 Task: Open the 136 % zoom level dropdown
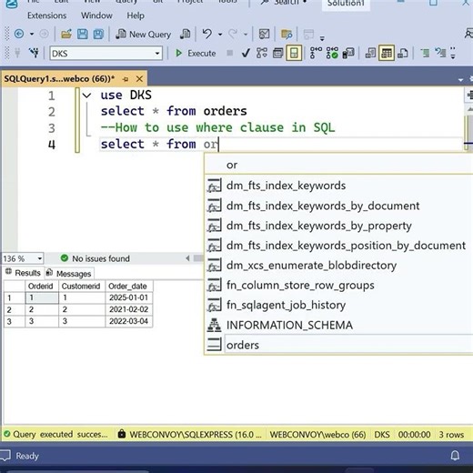click(40, 258)
